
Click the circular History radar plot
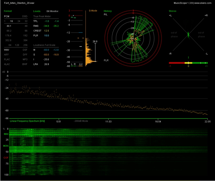[x=133, y=39]
